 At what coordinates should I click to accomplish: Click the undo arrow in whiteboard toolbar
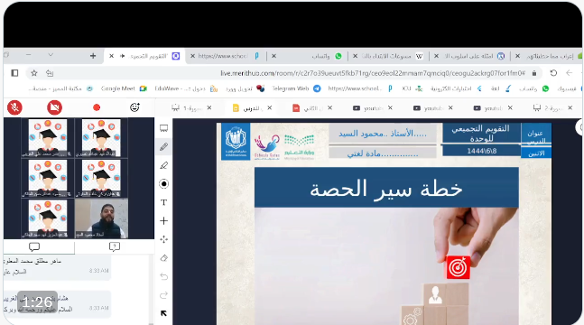[164, 276]
